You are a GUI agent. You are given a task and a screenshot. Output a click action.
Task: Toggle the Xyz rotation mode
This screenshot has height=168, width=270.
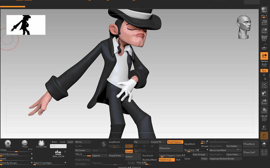[264, 71]
